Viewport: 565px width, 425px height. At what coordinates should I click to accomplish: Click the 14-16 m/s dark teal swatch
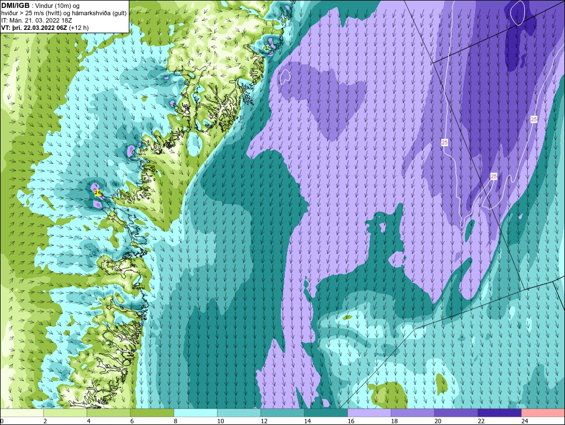(x=326, y=413)
